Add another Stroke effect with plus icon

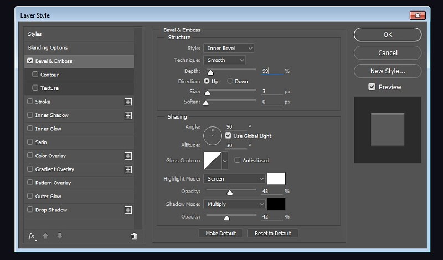tap(128, 102)
